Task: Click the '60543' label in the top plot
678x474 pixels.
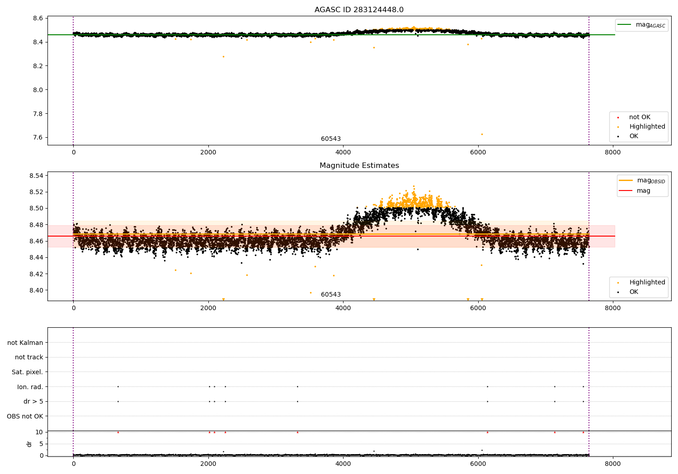Action: click(x=331, y=139)
